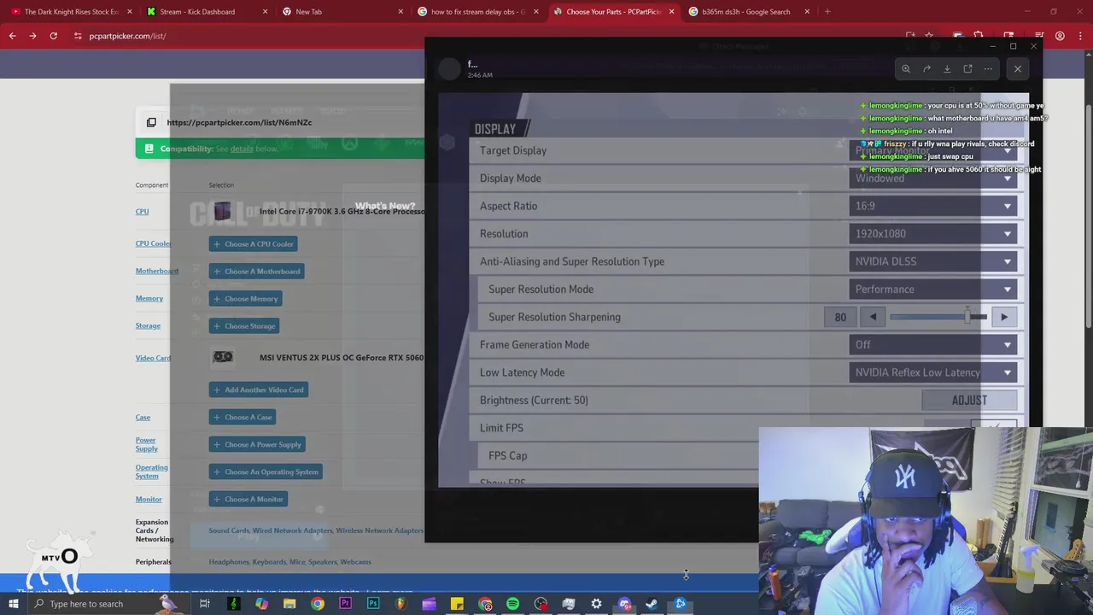The width and height of the screenshot is (1093, 615).
Task: Click the Super Resolution Sharpening slider handle
Action: click(967, 317)
